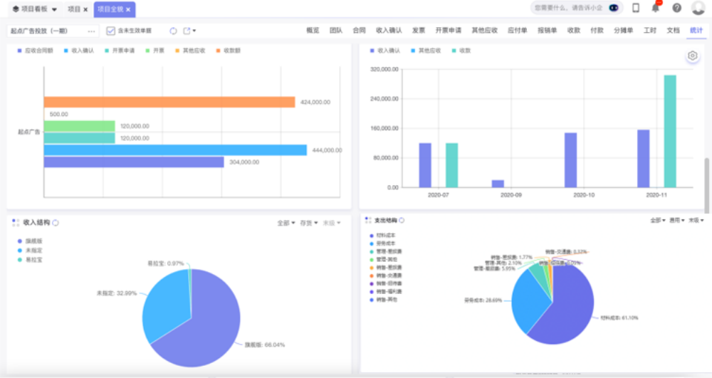Screen dimensions: 712x378
Task: Switch to the 报销单 tab
Action: click(x=547, y=31)
